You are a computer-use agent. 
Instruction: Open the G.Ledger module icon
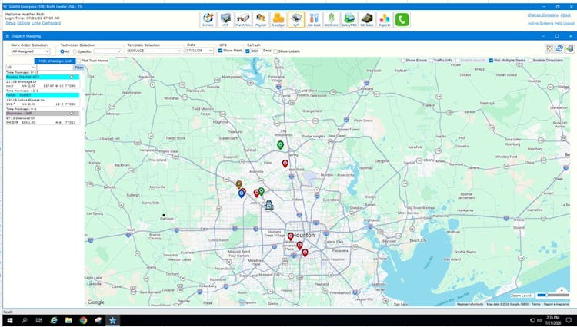click(278, 19)
